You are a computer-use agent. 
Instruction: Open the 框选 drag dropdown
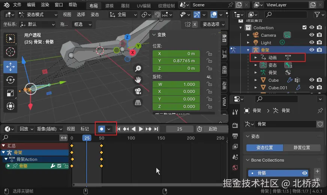click(x=82, y=24)
